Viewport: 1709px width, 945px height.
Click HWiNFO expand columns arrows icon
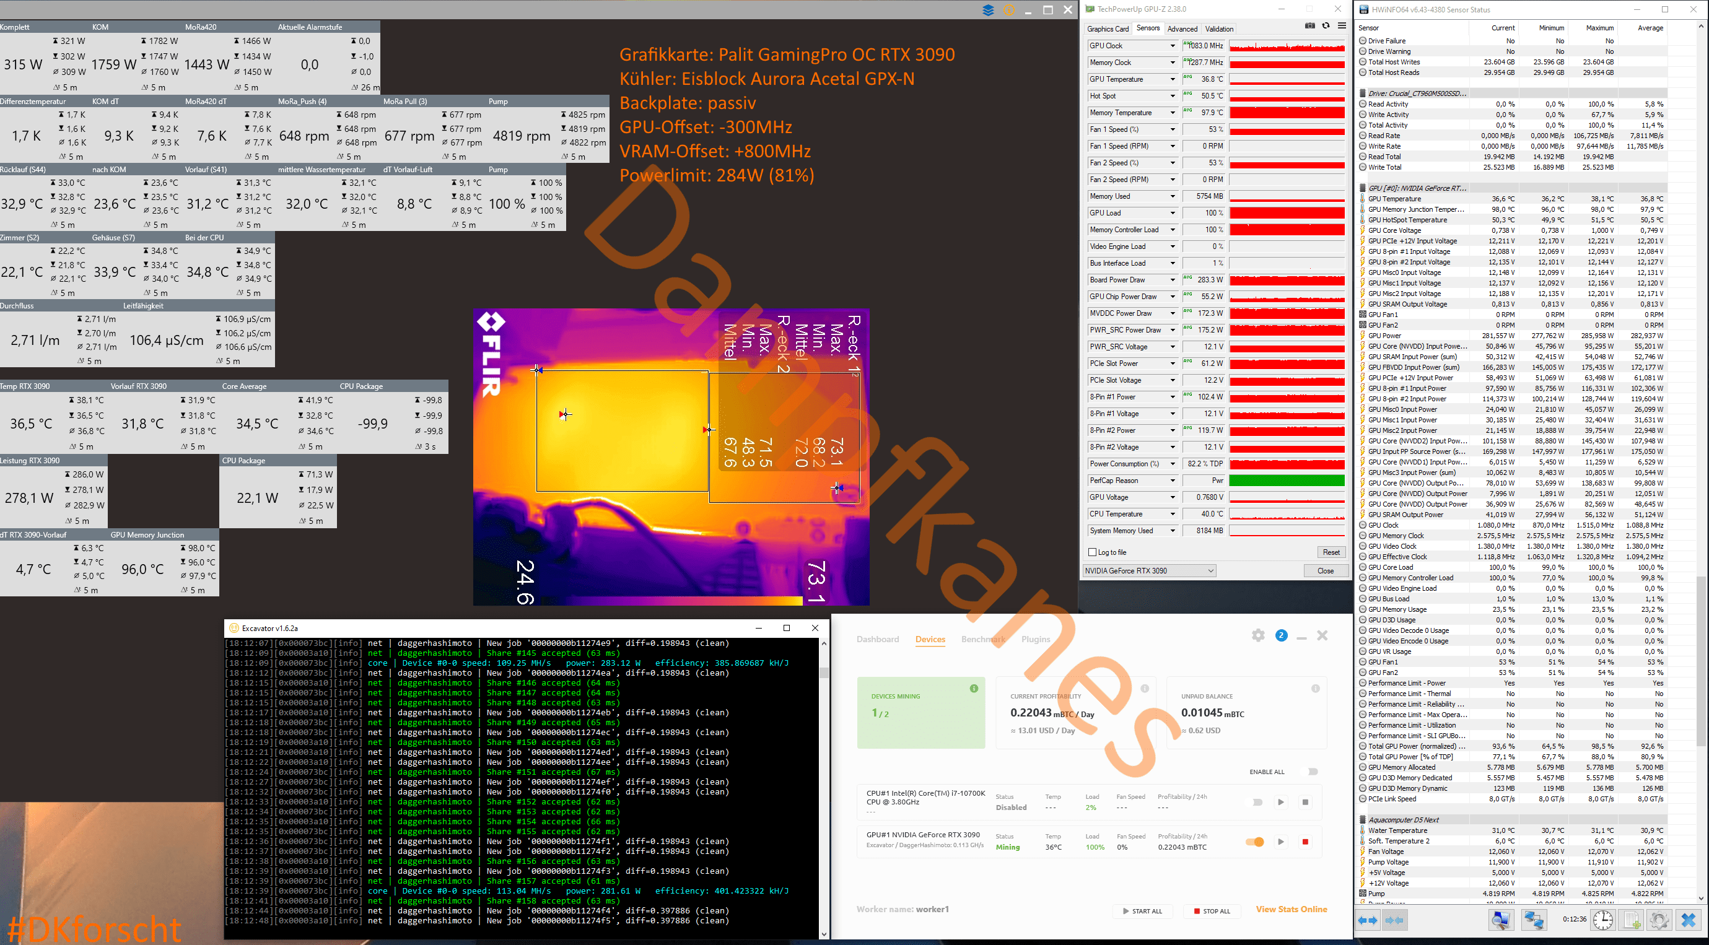coord(1367,920)
